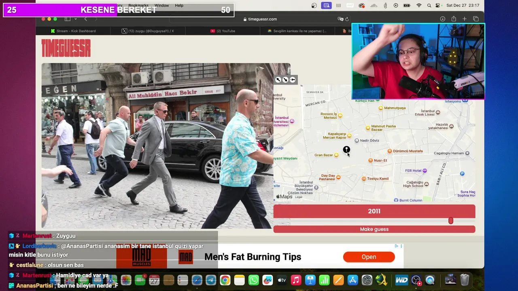
Task: Open the Help menu
Action: 179,6
